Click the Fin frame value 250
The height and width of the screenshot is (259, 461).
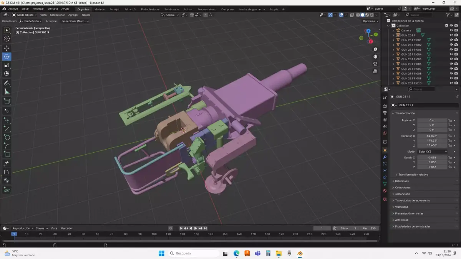[x=370, y=228]
